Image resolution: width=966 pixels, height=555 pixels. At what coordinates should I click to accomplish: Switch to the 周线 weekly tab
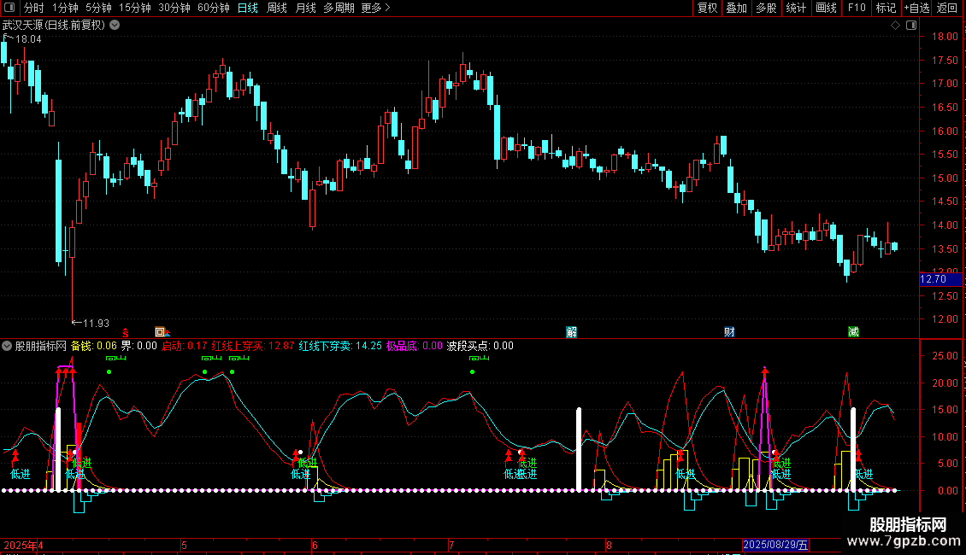[277, 8]
